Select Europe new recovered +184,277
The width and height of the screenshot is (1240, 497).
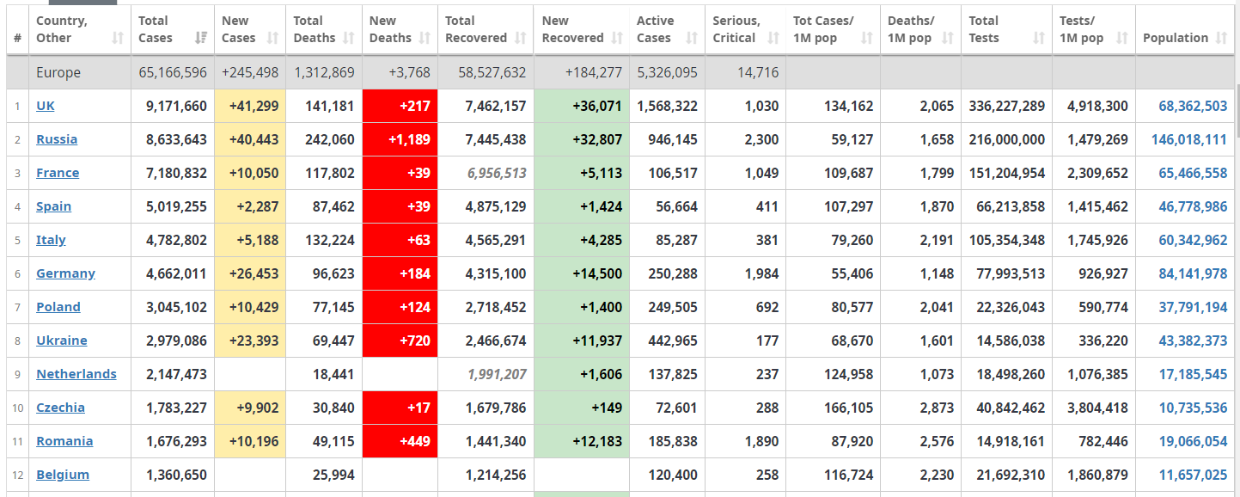point(593,72)
